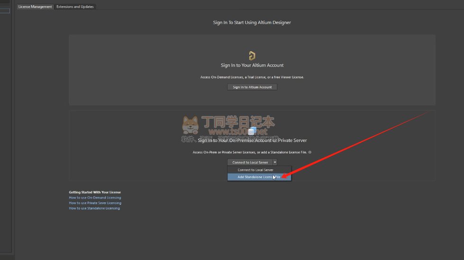Open the dropdown arrow beside Connect to Local Server
Screen dimensions: 464x260
[275, 162]
